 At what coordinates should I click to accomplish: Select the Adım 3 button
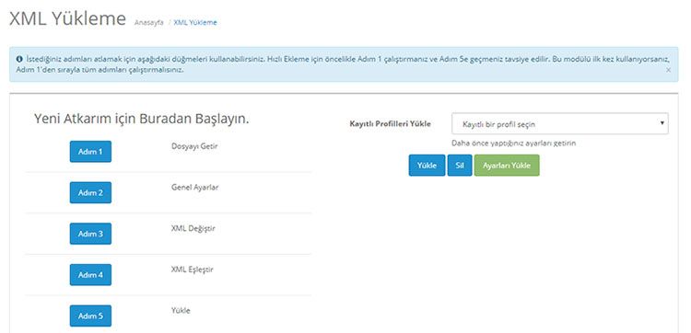90,234
